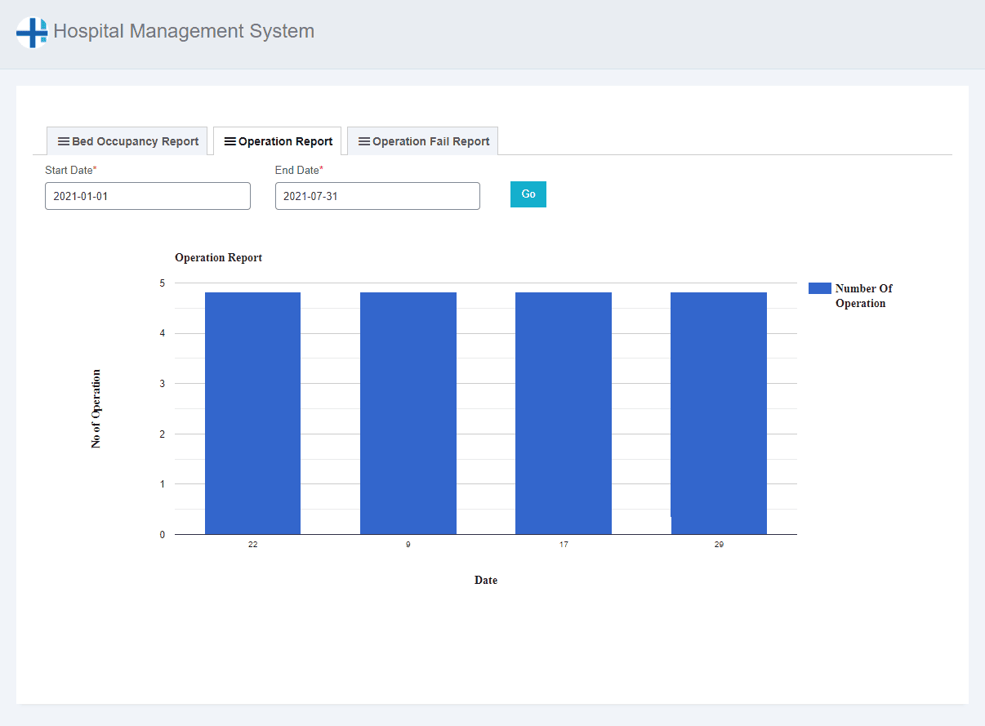Select the chart bar for date 22
The width and height of the screenshot is (985, 726).
[252, 413]
